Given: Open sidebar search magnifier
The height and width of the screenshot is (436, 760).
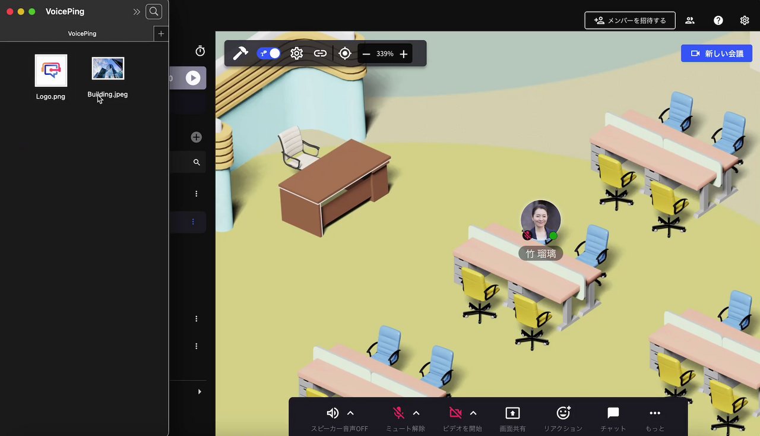Looking at the screenshot, I should click(197, 162).
